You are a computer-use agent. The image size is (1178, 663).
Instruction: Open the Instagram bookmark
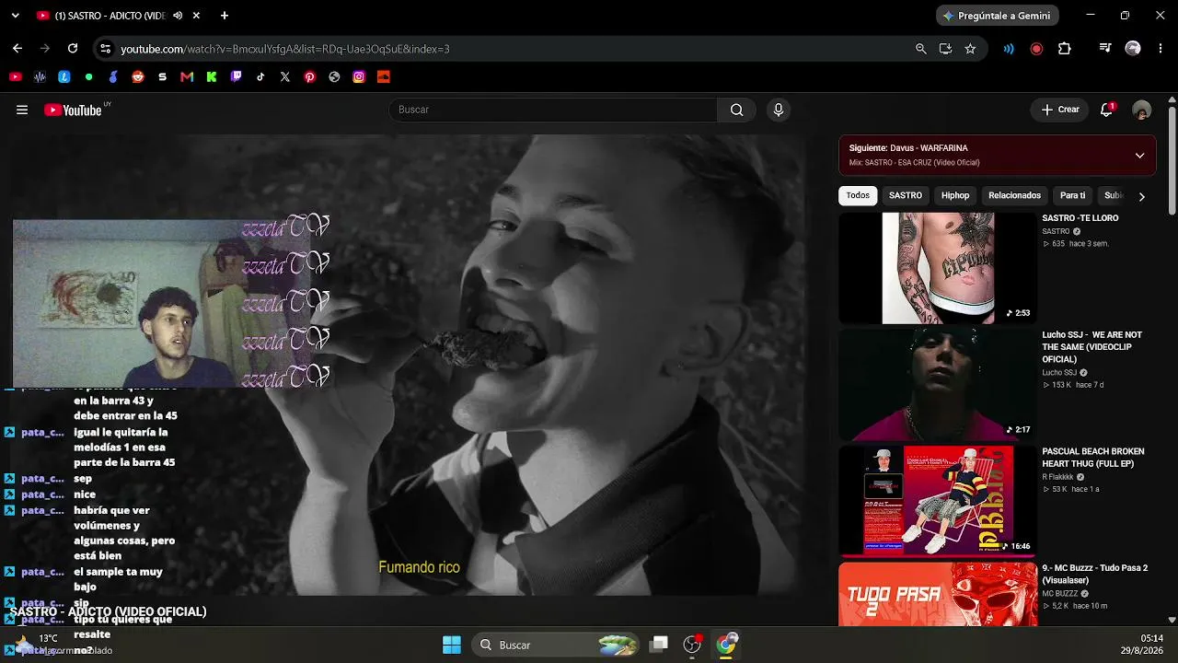[359, 77]
